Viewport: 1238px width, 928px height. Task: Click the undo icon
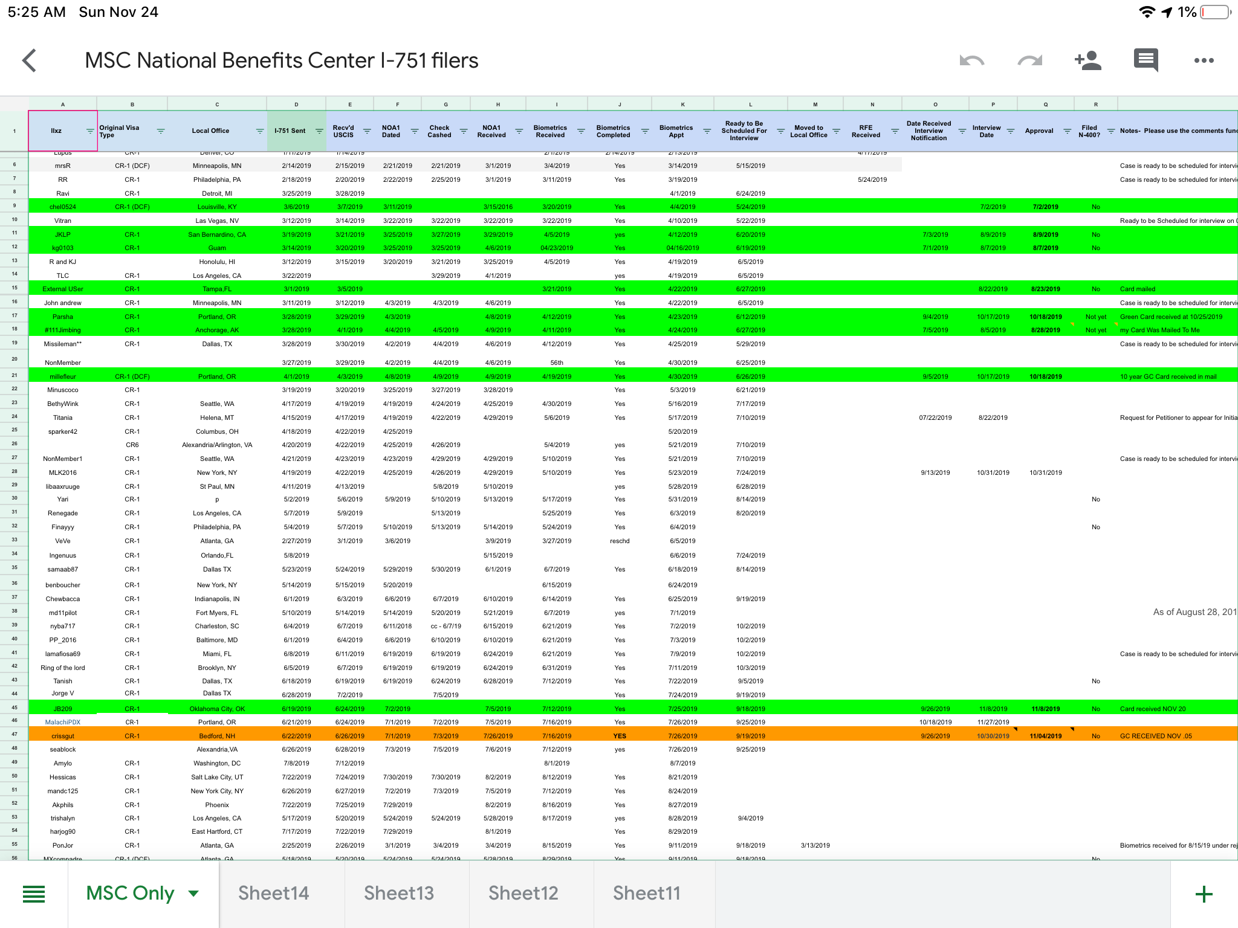point(971,60)
